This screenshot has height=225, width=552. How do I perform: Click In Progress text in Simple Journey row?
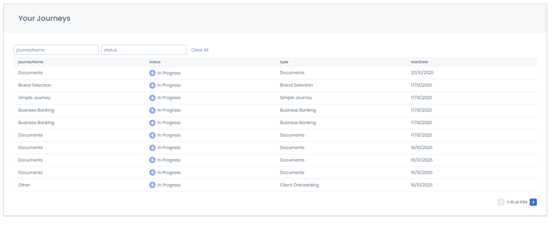pyautogui.click(x=169, y=98)
